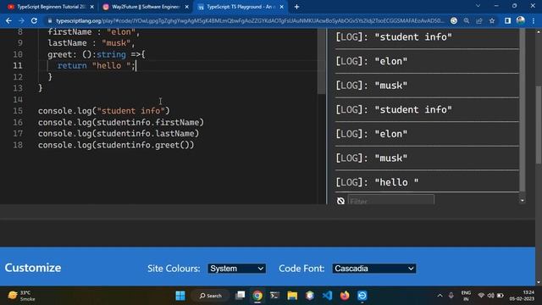This screenshot has height=305, width=542.
Task: Click line 18 console.log(studentinfo.greet())
Action: pos(116,145)
